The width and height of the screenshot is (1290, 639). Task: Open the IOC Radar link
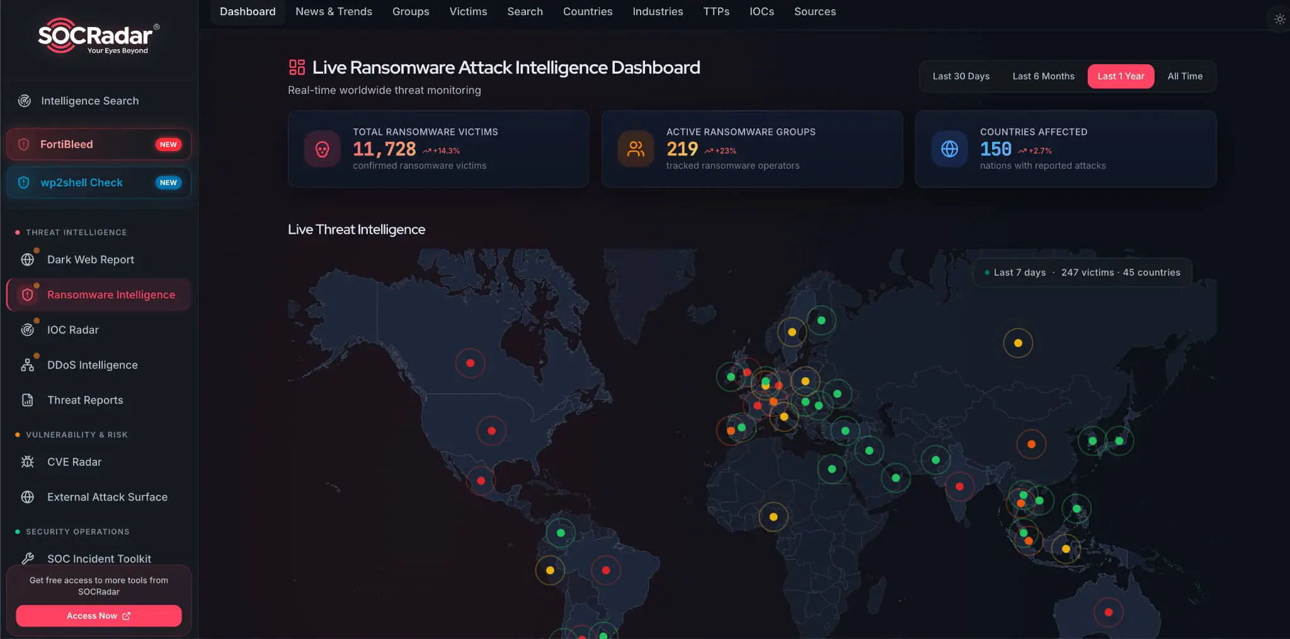(99, 330)
